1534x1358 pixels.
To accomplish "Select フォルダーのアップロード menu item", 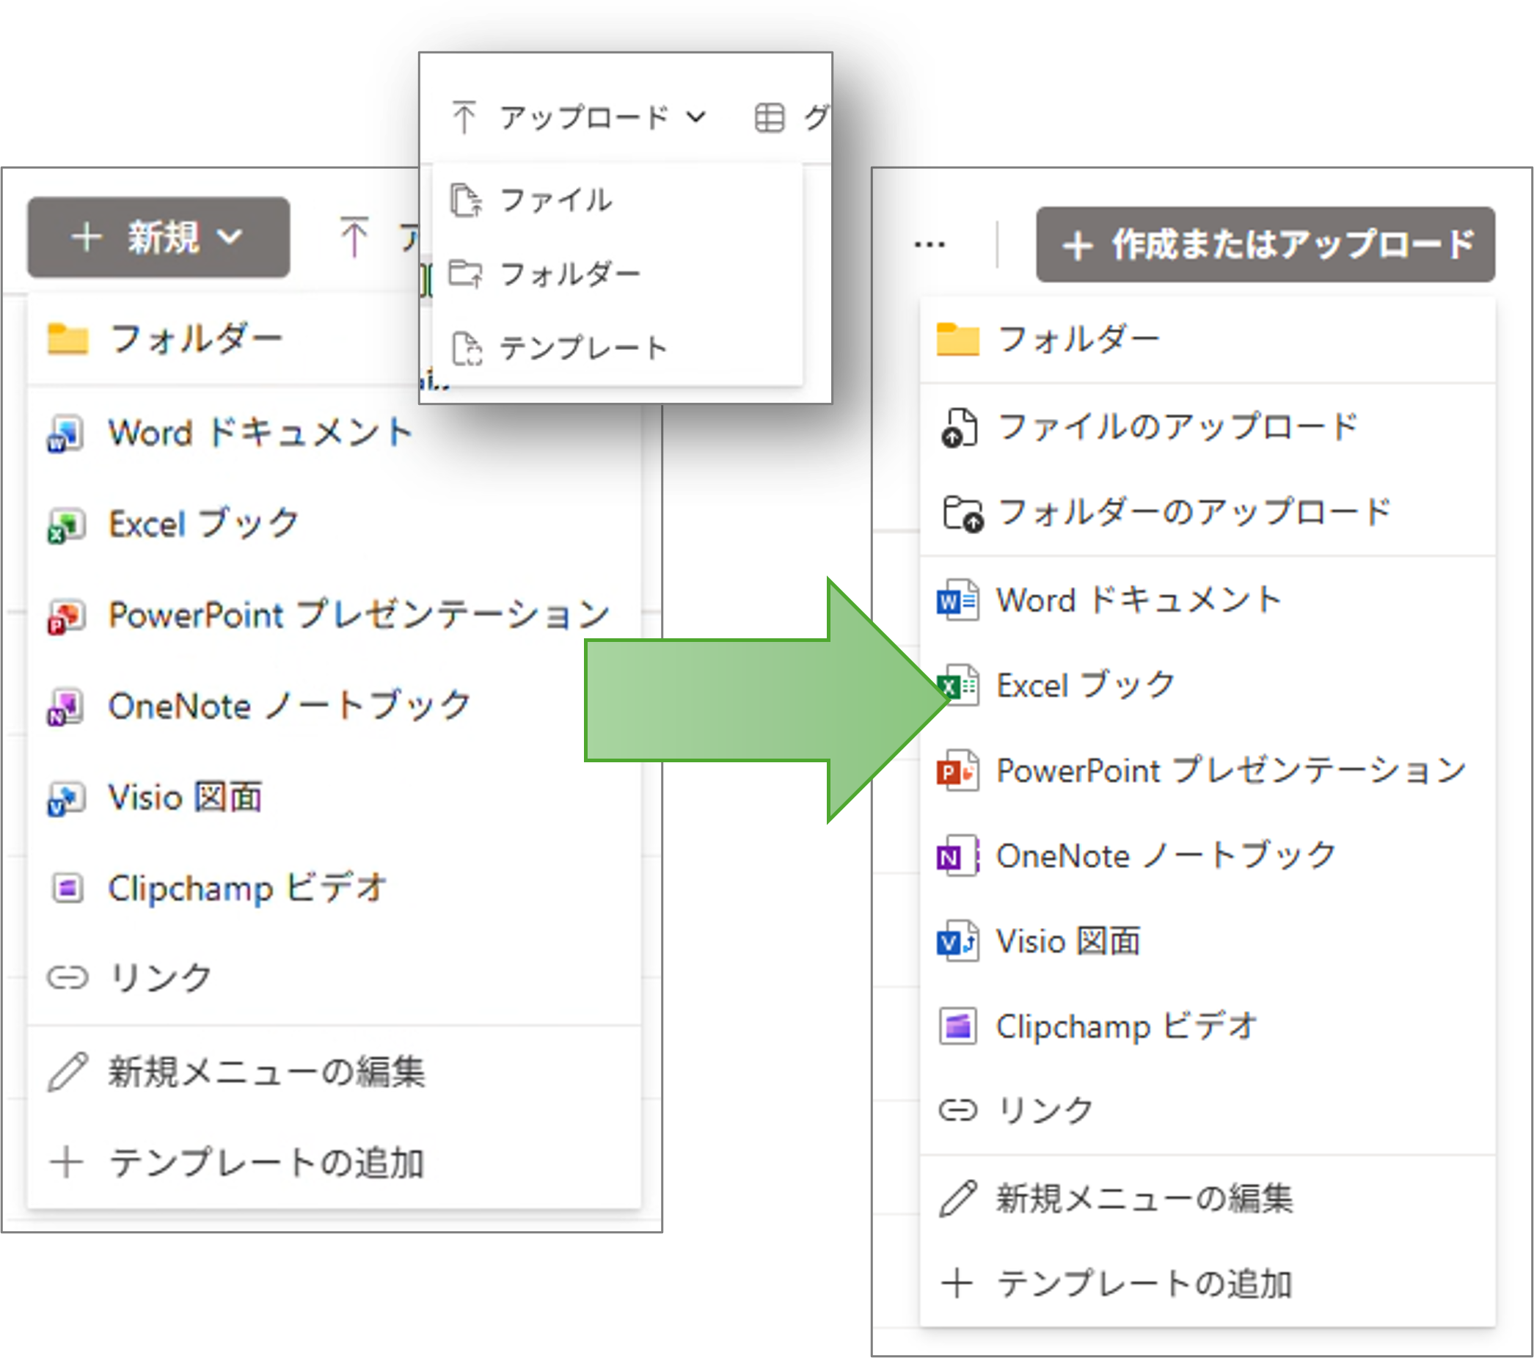I will click(1194, 513).
